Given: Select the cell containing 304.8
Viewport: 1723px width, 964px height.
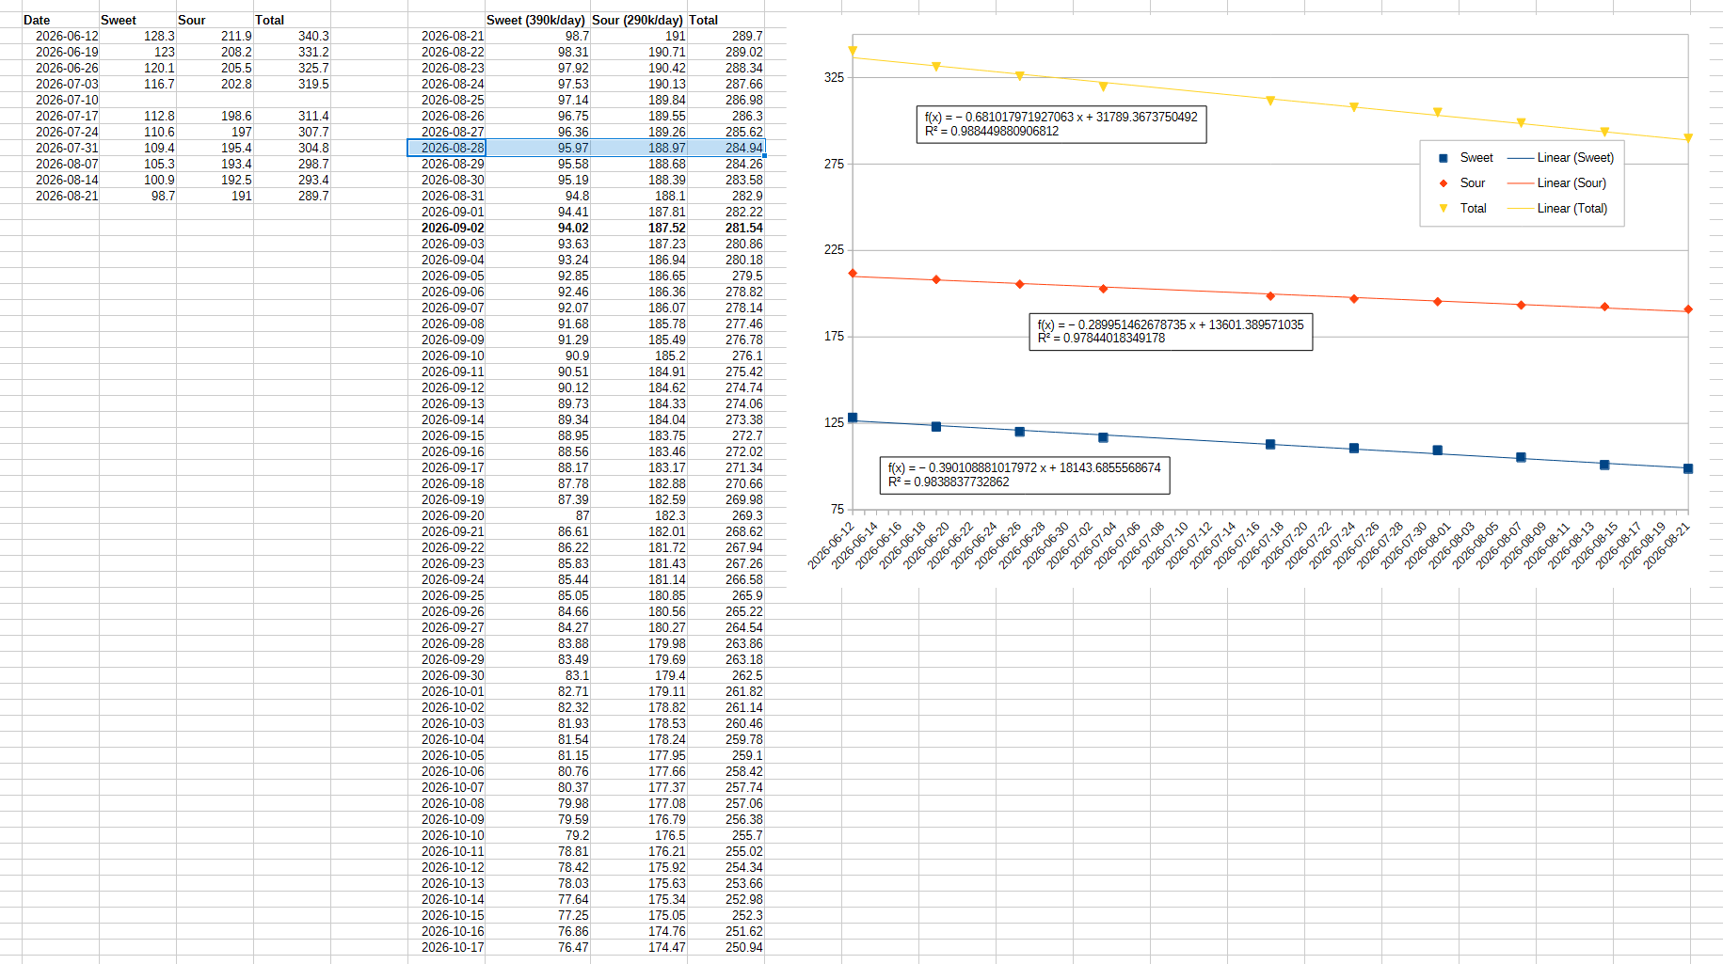Looking at the screenshot, I should (x=292, y=148).
